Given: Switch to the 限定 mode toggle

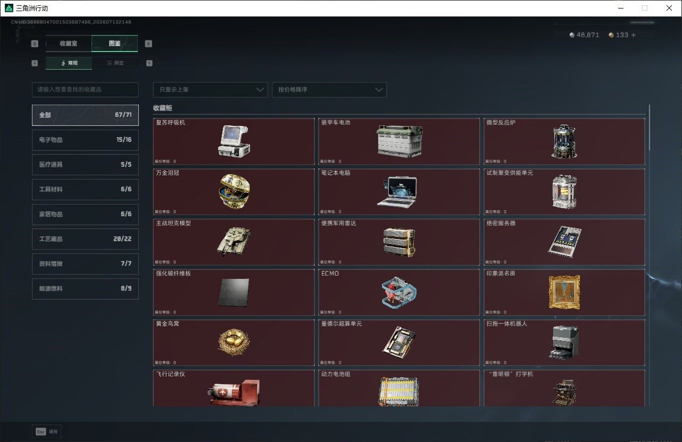Looking at the screenshot, I should tap(115, 63).
